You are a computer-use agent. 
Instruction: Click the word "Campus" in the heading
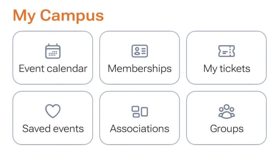tap(72, 16)
